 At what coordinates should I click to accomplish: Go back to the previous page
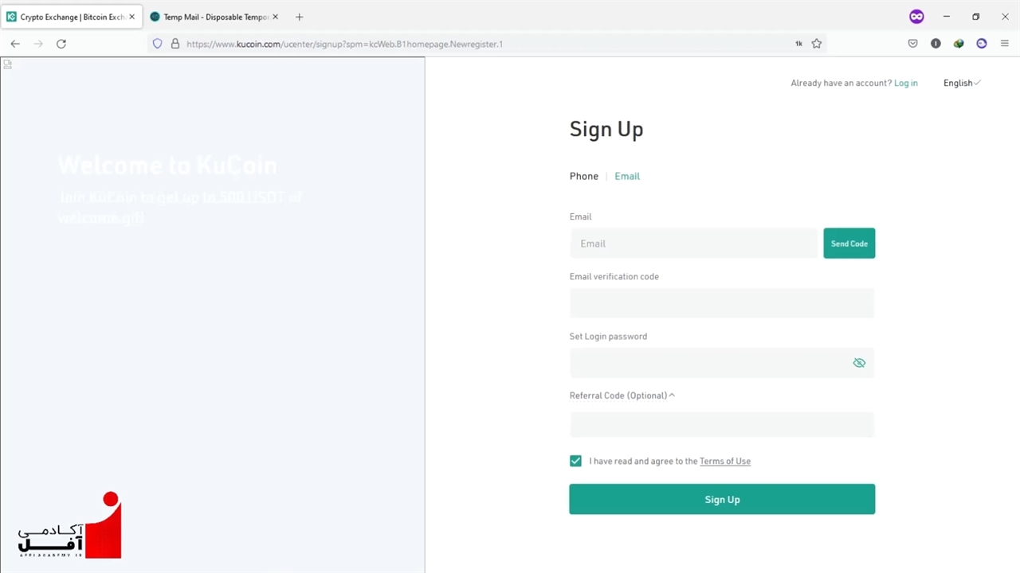coord(15,44)
